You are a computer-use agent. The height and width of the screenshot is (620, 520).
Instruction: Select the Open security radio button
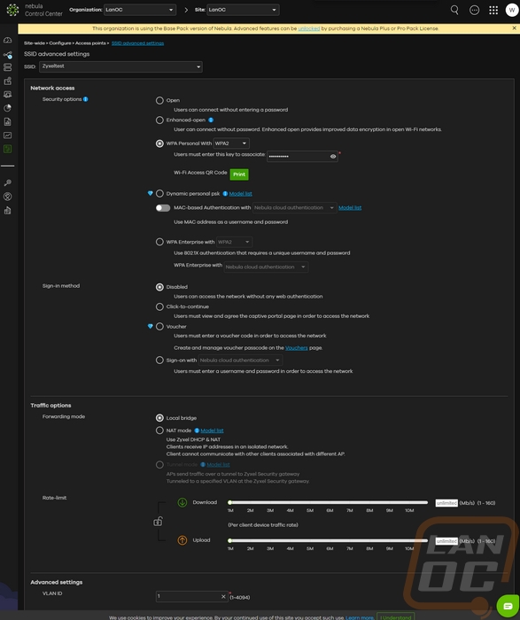click(159, 100)
